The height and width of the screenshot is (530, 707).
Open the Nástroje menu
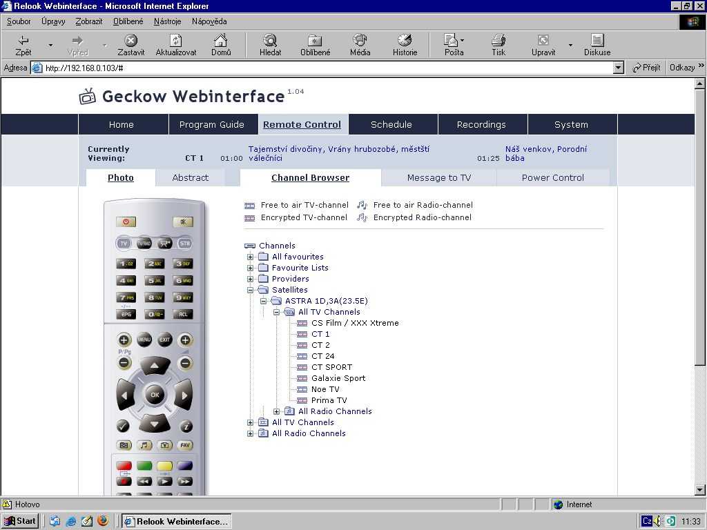coord(167,21)
